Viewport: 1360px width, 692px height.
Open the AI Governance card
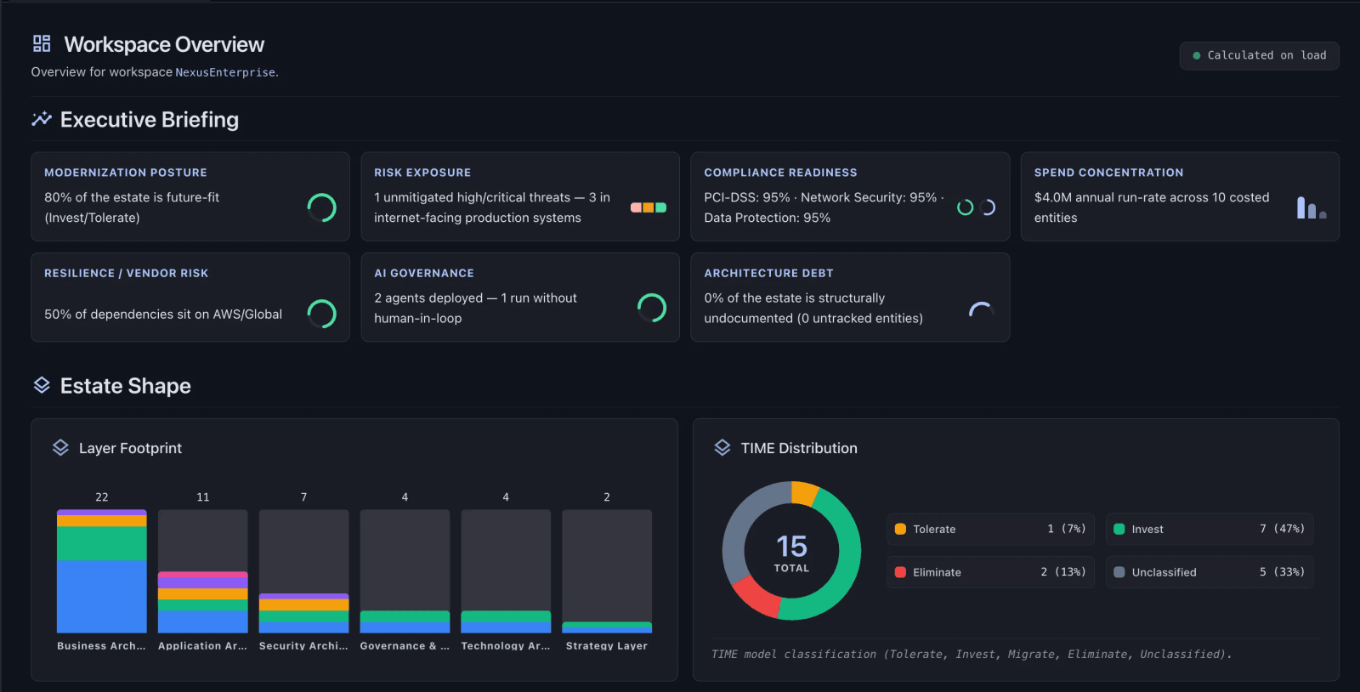tap(520, 298)
